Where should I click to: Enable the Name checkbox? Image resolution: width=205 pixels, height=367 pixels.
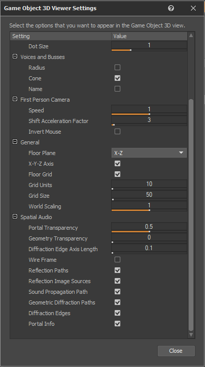point(117,89)
